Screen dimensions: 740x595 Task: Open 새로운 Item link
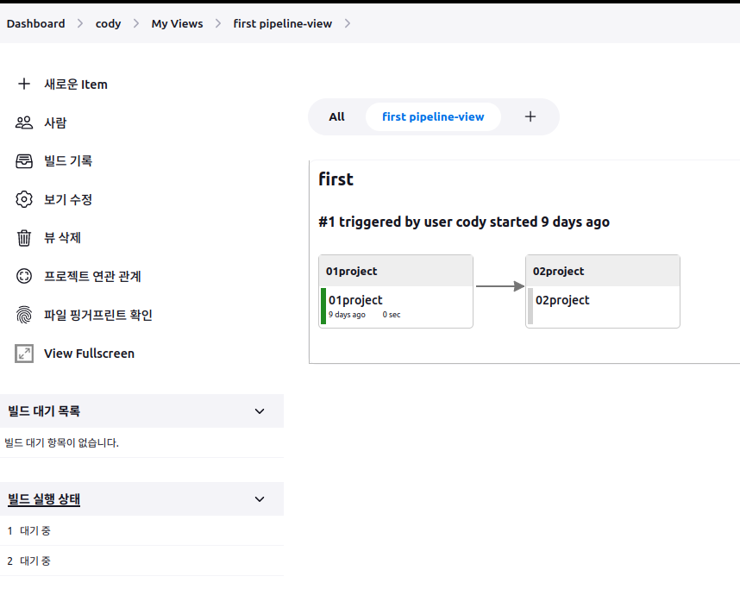[76, 85]
